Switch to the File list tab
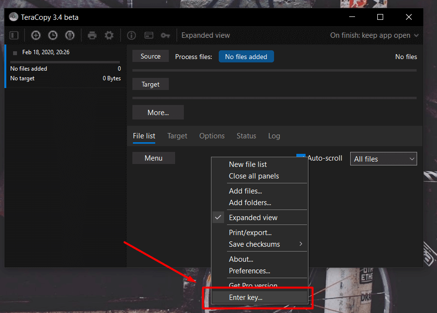The image size is (437, 313). point(144,135)
